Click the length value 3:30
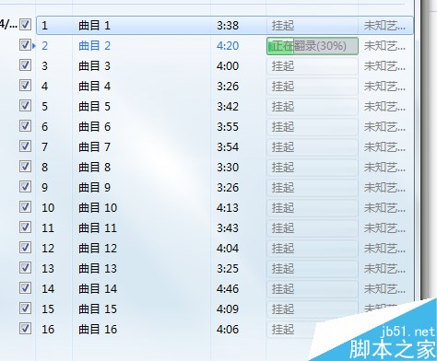Viewport: 437px width, 361px height. tap(228, 168)
